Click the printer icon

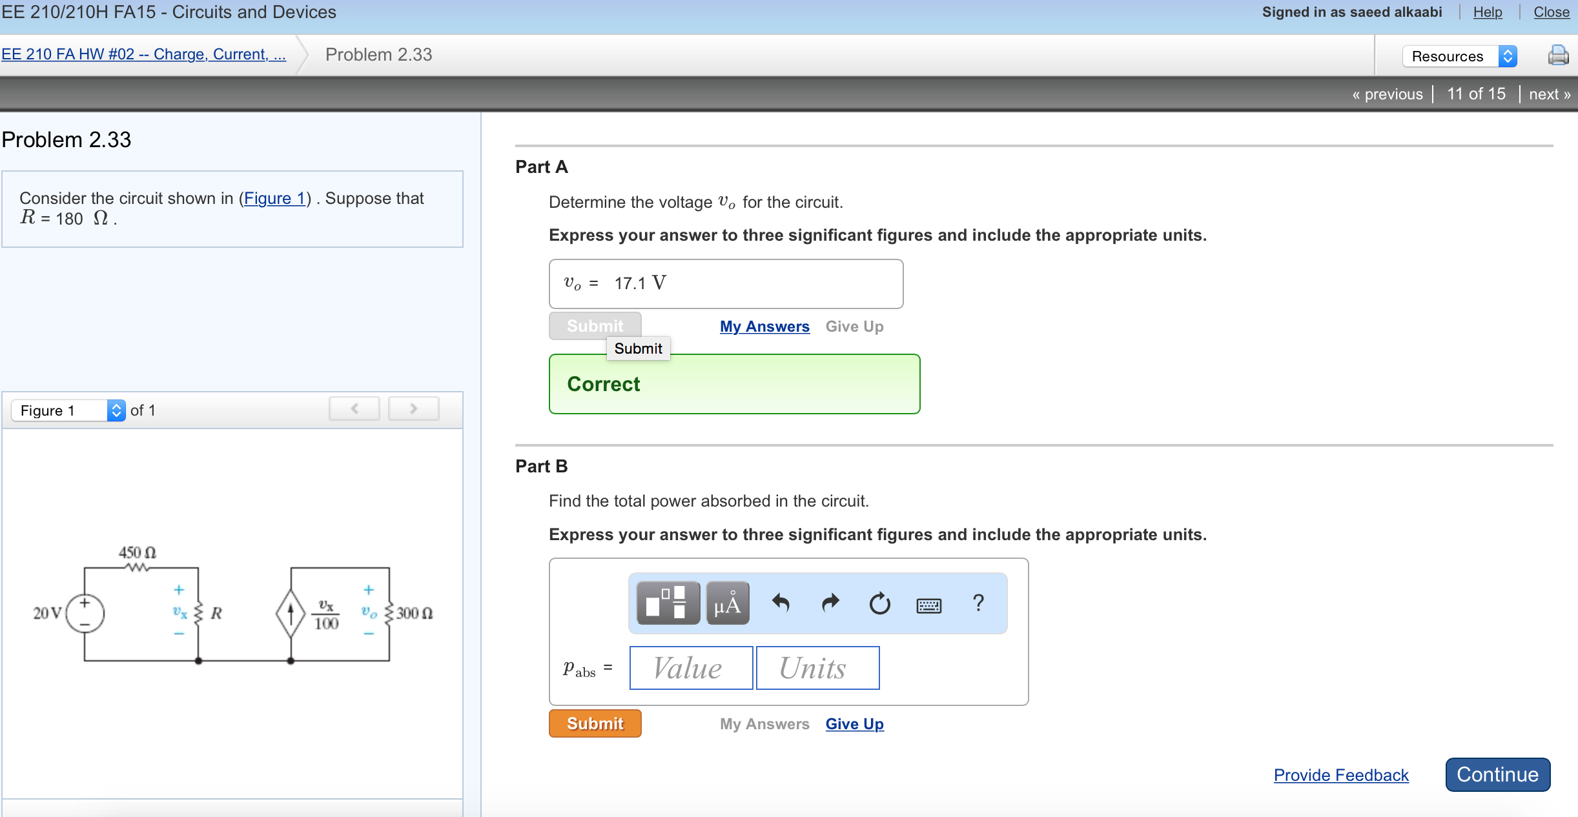[1557, 55]
